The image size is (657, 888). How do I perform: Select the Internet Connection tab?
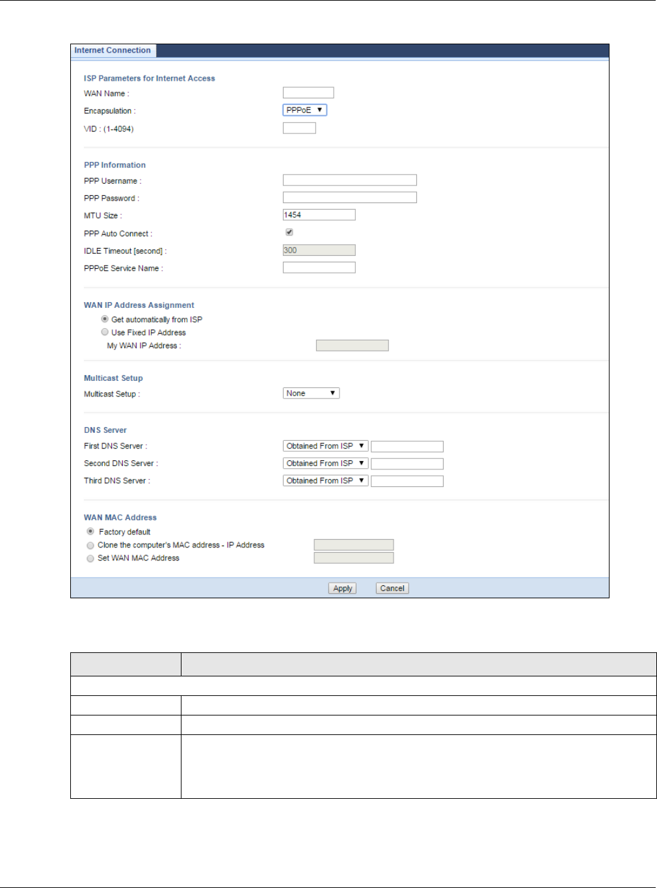113,51
